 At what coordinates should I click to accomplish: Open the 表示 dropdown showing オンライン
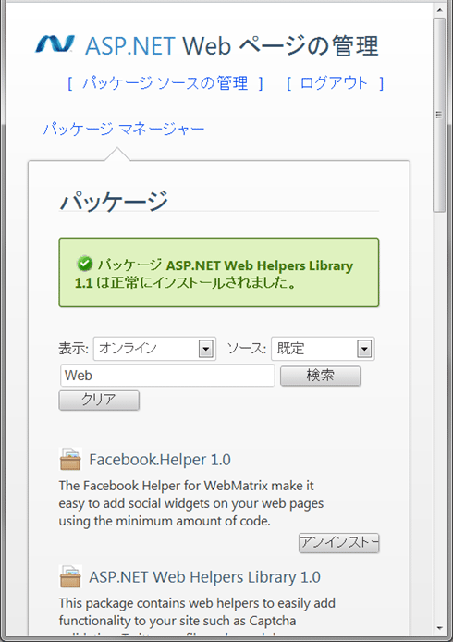coord(154,349)
